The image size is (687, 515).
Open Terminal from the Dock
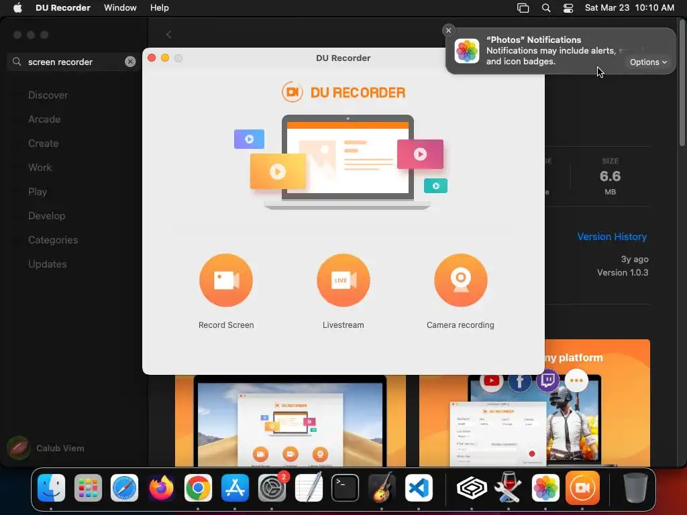tap(345, 488)
